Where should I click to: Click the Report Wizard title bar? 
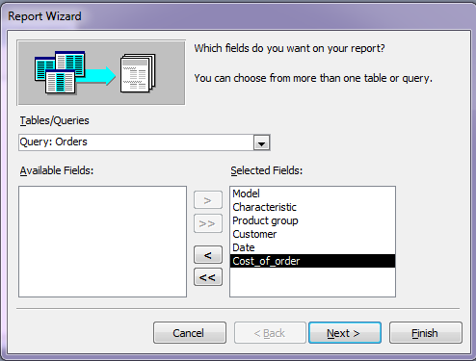[x=238, y=16]
